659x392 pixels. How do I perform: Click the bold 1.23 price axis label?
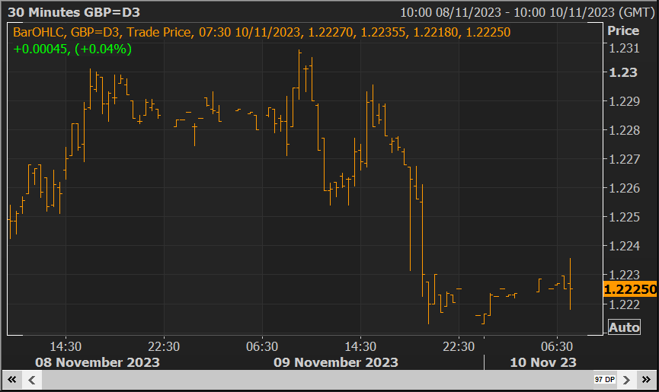(623, 72)
